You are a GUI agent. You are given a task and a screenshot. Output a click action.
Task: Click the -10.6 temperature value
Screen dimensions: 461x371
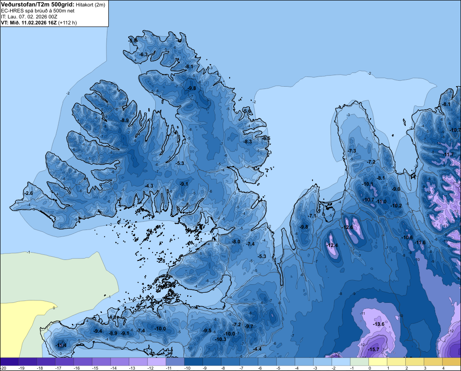[408, 237]
